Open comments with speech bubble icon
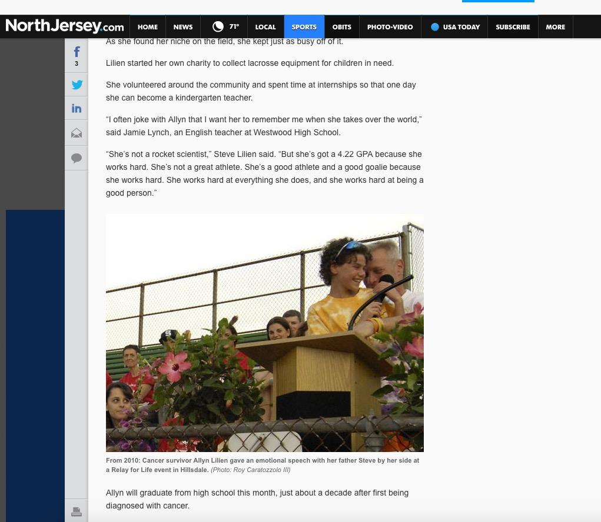Image resolution: width=601 pixels, height=522 pixels. [x=77, y=158]
